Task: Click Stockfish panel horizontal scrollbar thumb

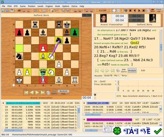Action: (x=93, y=115)
